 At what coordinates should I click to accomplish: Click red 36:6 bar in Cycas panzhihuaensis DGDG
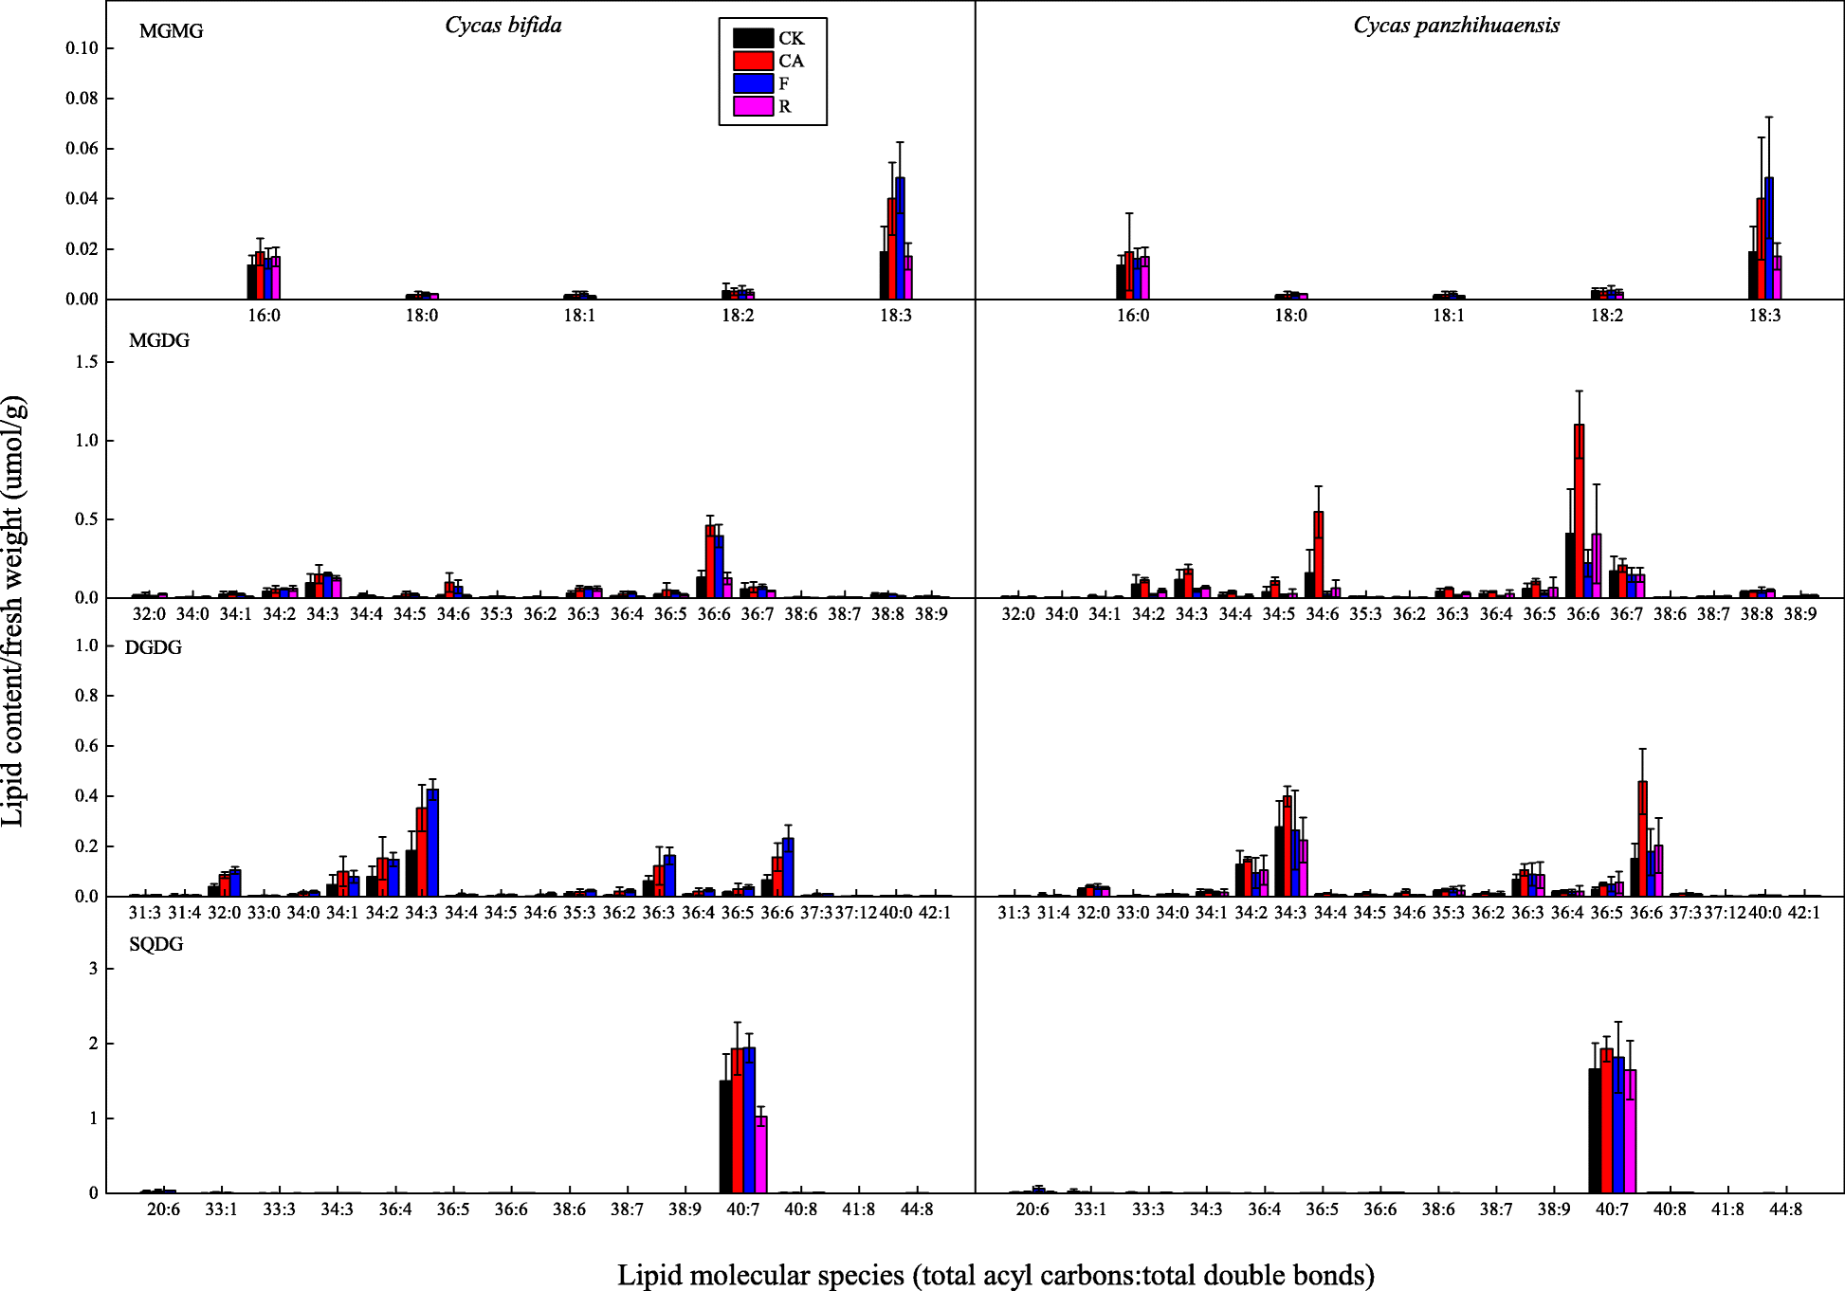[x=1643, y=839]
